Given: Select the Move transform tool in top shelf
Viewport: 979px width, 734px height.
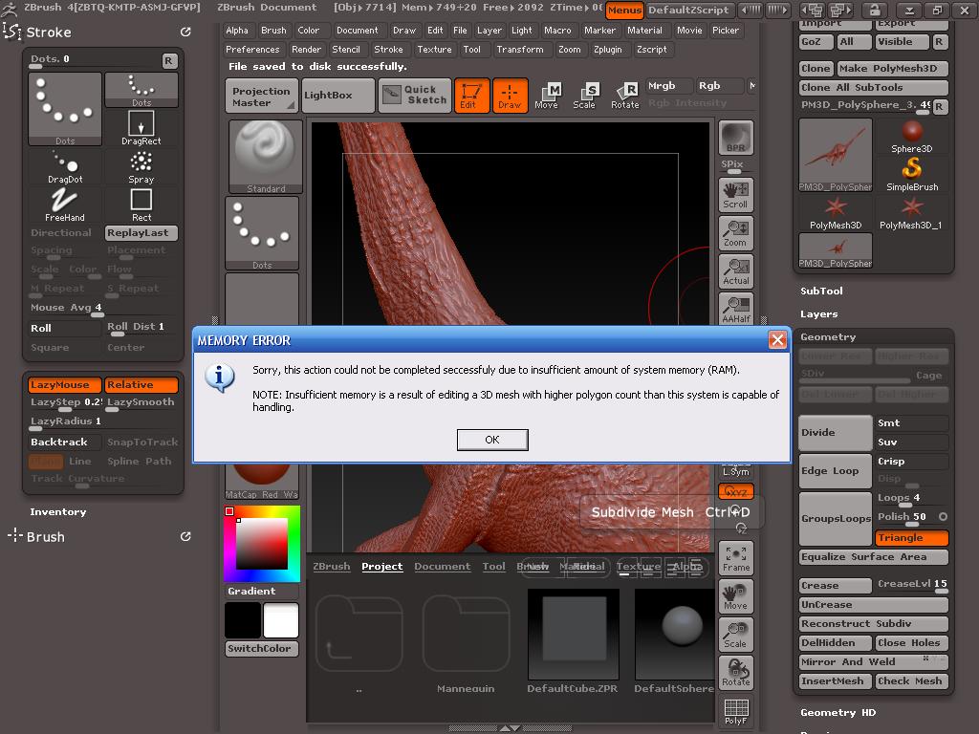Looking at the screenshot, I should [x=547, y=96].
